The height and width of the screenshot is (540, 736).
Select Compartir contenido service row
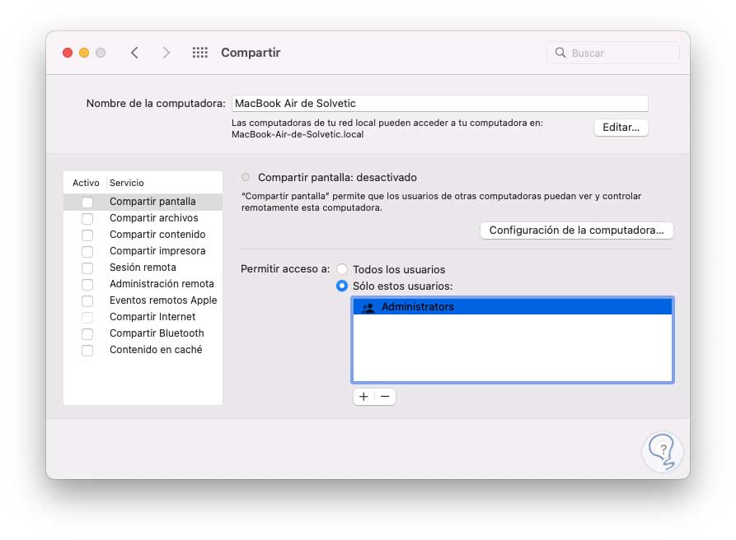click(x=143, y=235)
